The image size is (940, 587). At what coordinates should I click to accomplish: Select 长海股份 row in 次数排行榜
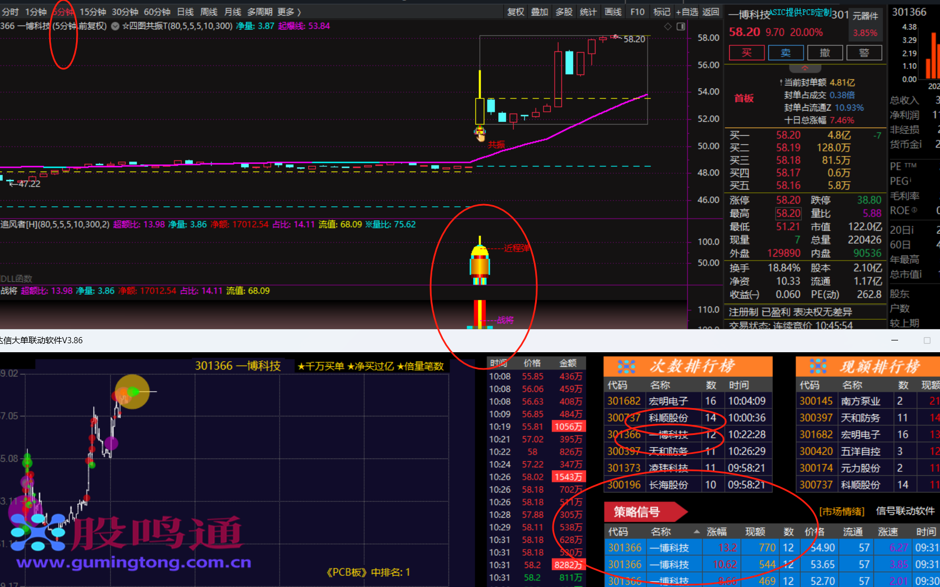pyautogui.click(x=688, y=485)
